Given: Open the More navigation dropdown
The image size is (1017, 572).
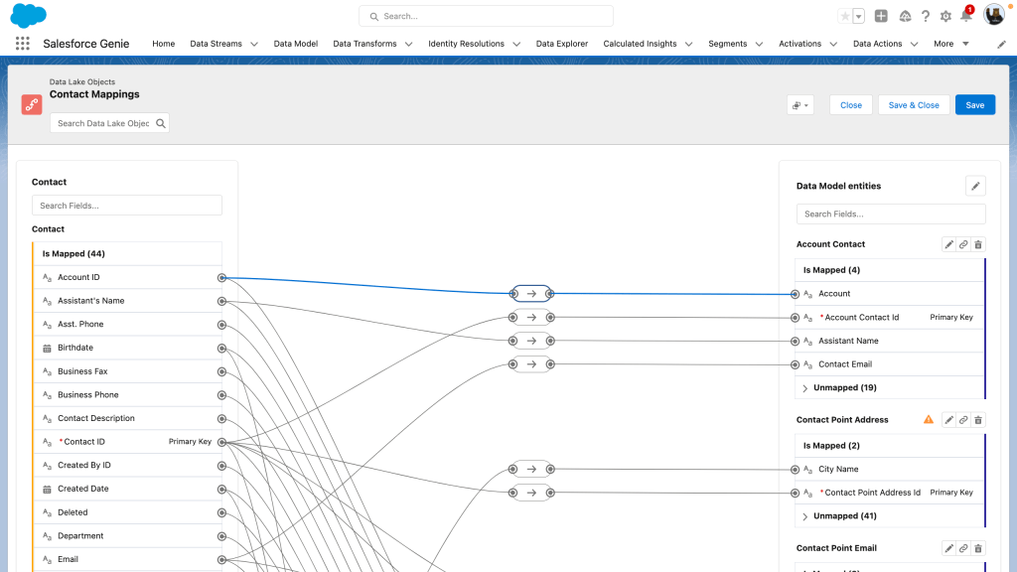Looking at the screenshot, I should pyautogui.click(x=950, y=44).
